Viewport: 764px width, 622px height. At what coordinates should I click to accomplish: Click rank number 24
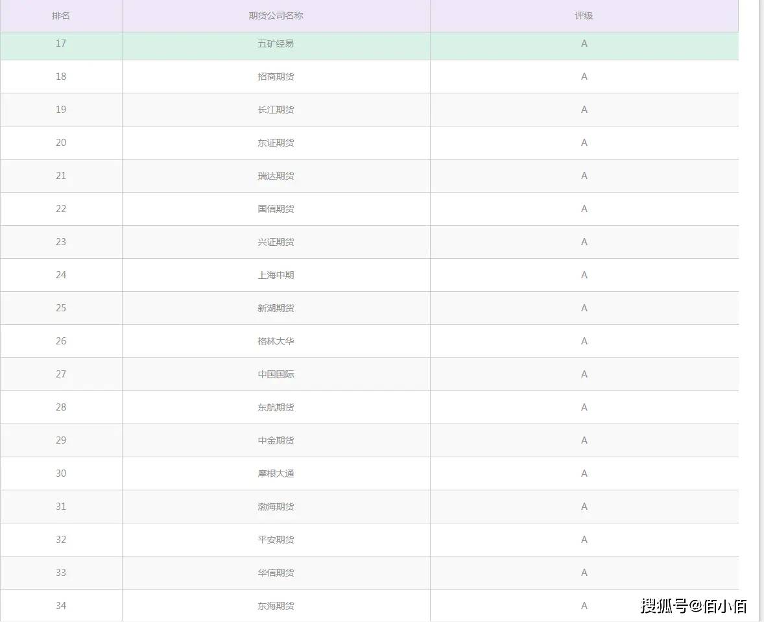click(61, 275)
